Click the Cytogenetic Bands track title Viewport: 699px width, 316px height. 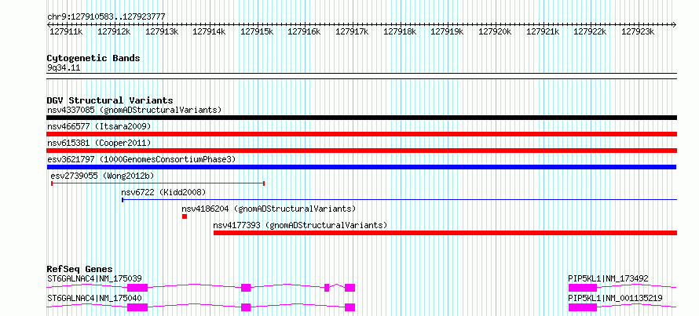[x=93, y=58]
